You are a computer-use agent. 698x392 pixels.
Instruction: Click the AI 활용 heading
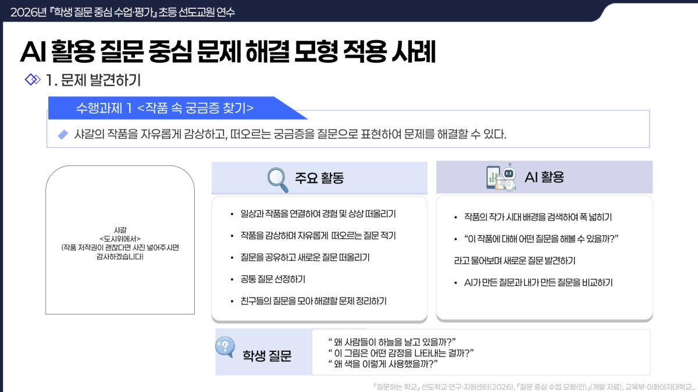(544, 177)
